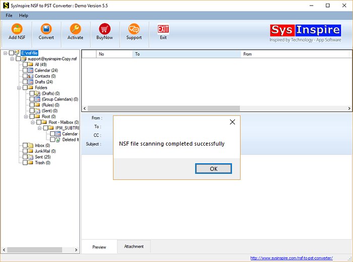Open the Support chat icon
Image resolution: width=353 pixels, height=262 pixels.
coord(134,29)
